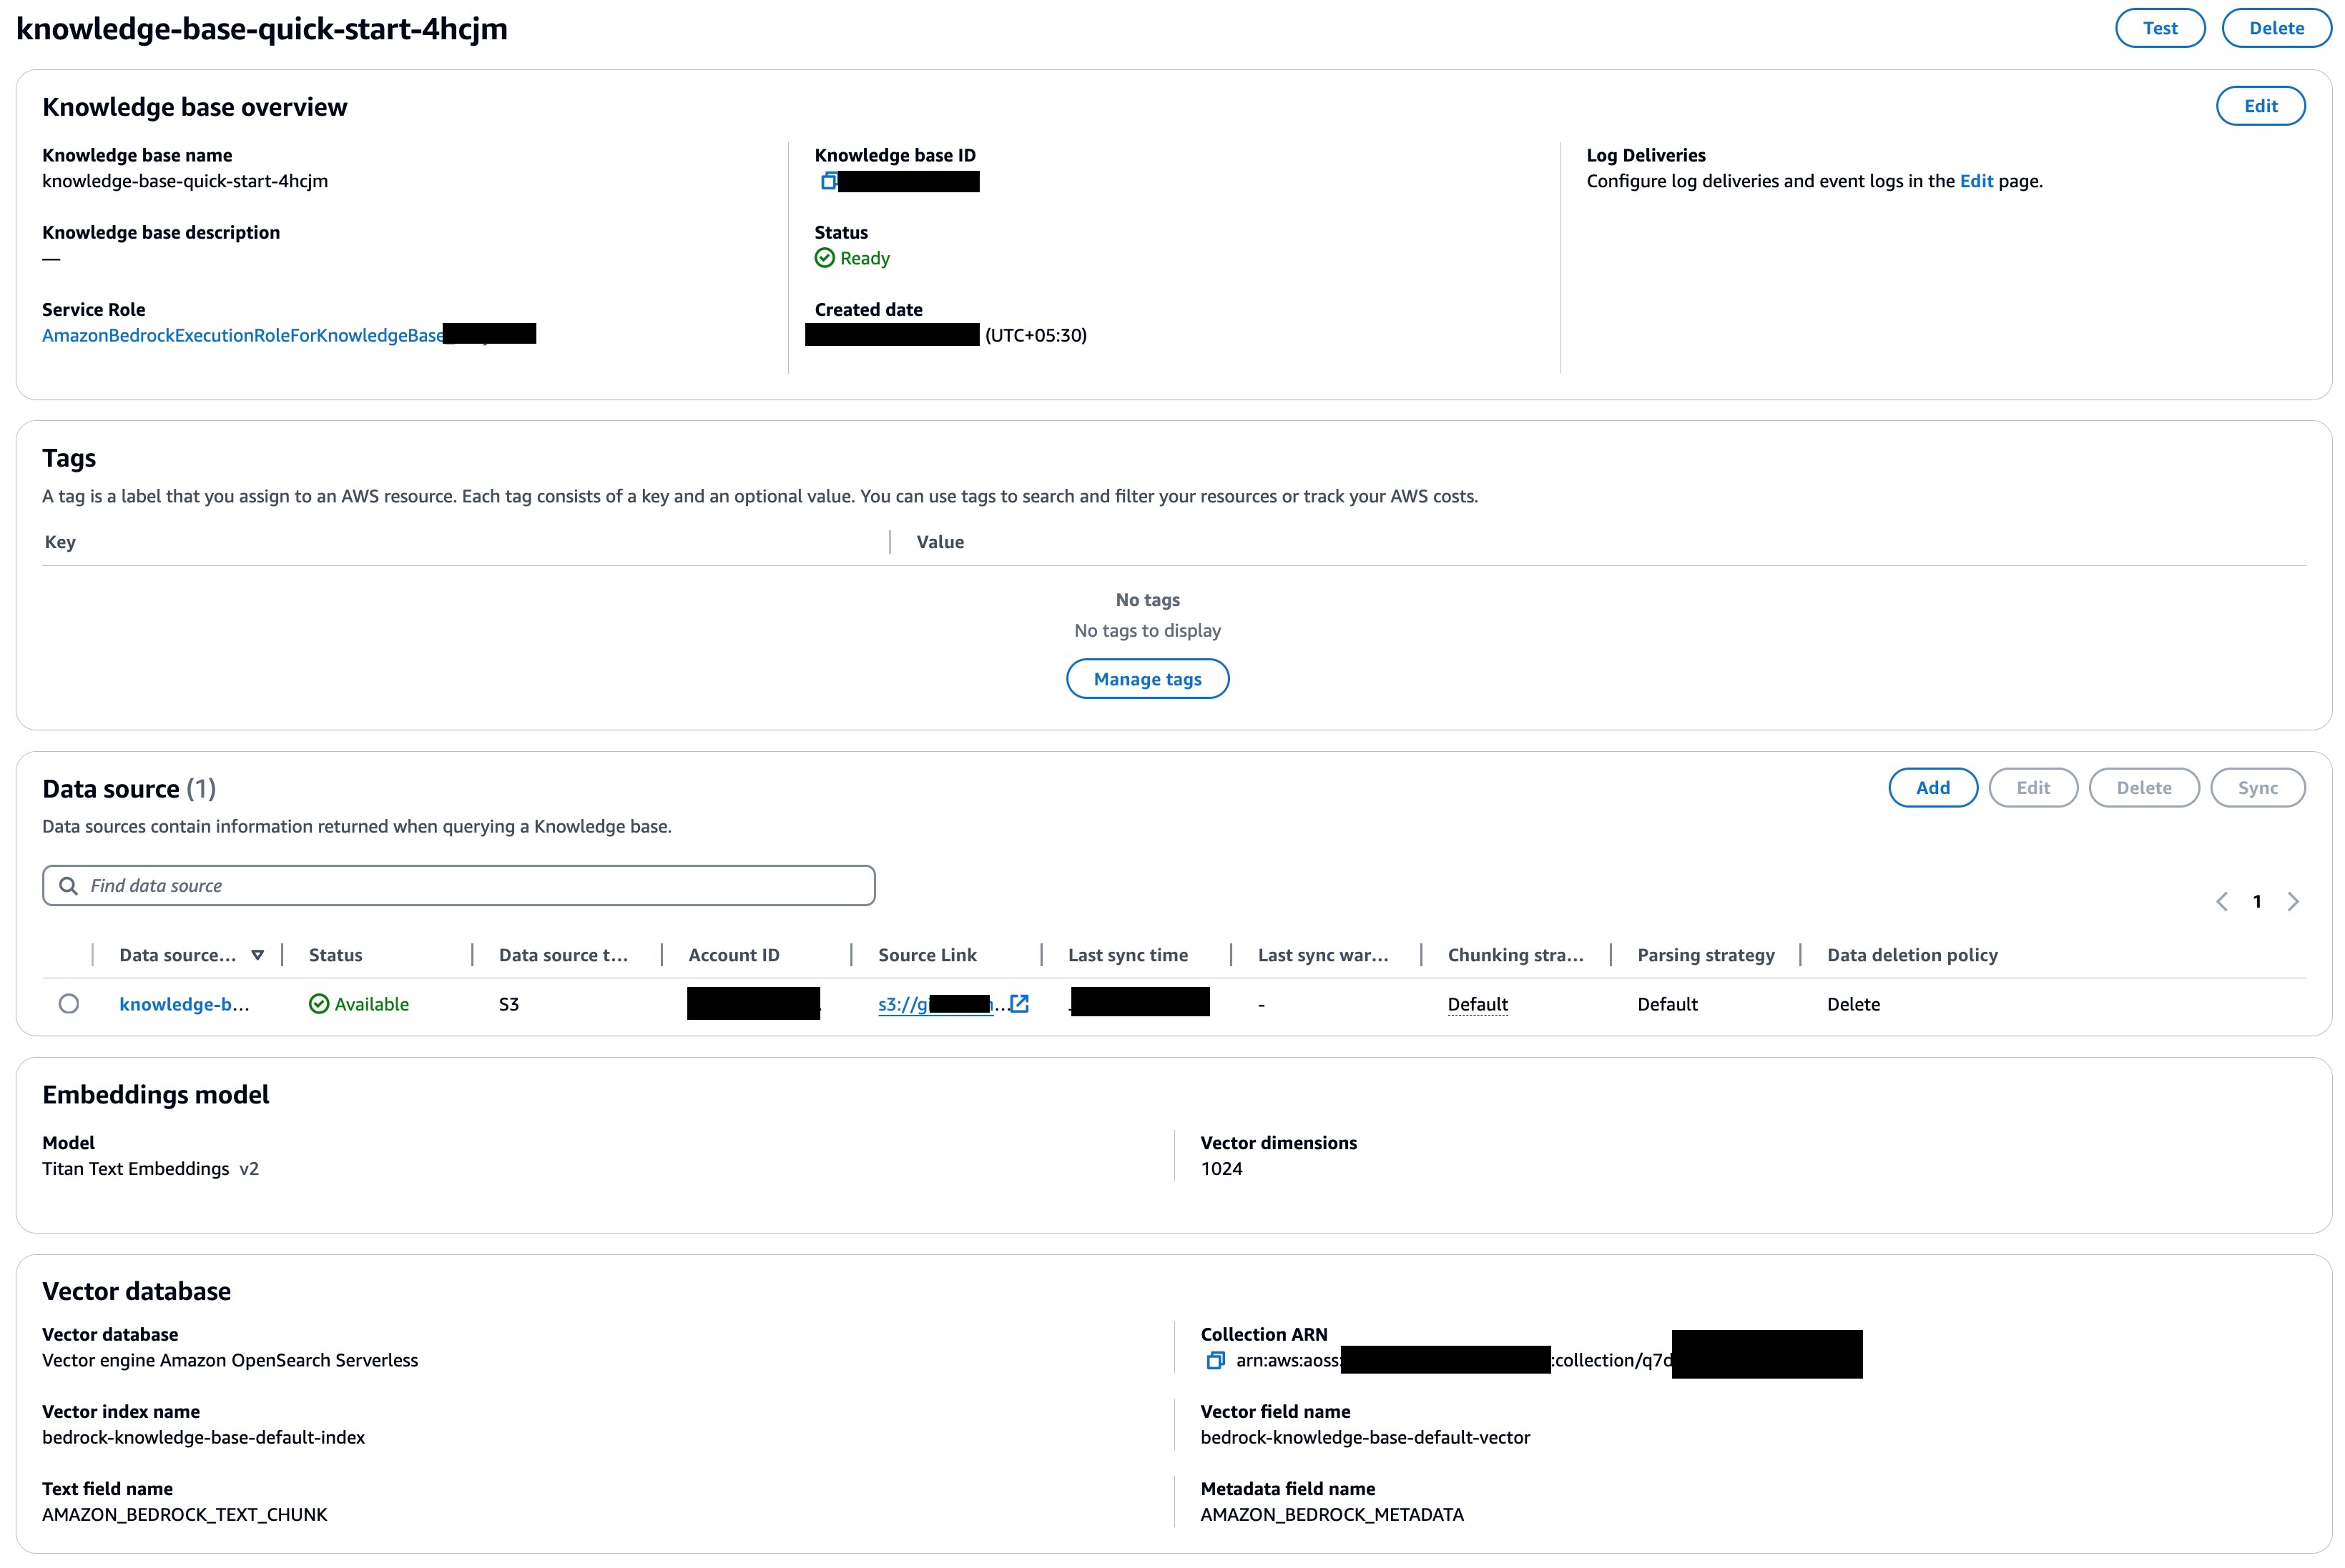2345x1568 pixels.
Task: Sort by Data source name column arrow
Action: point(258,955)
